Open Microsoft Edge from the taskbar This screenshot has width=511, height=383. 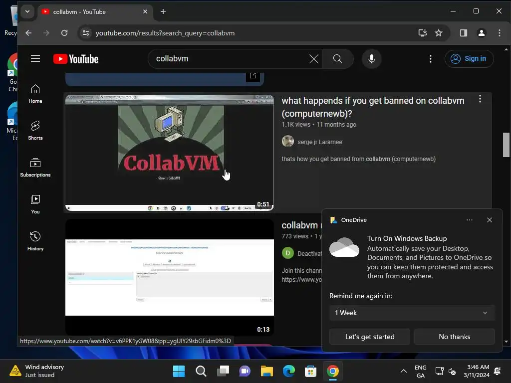(289, 371)
